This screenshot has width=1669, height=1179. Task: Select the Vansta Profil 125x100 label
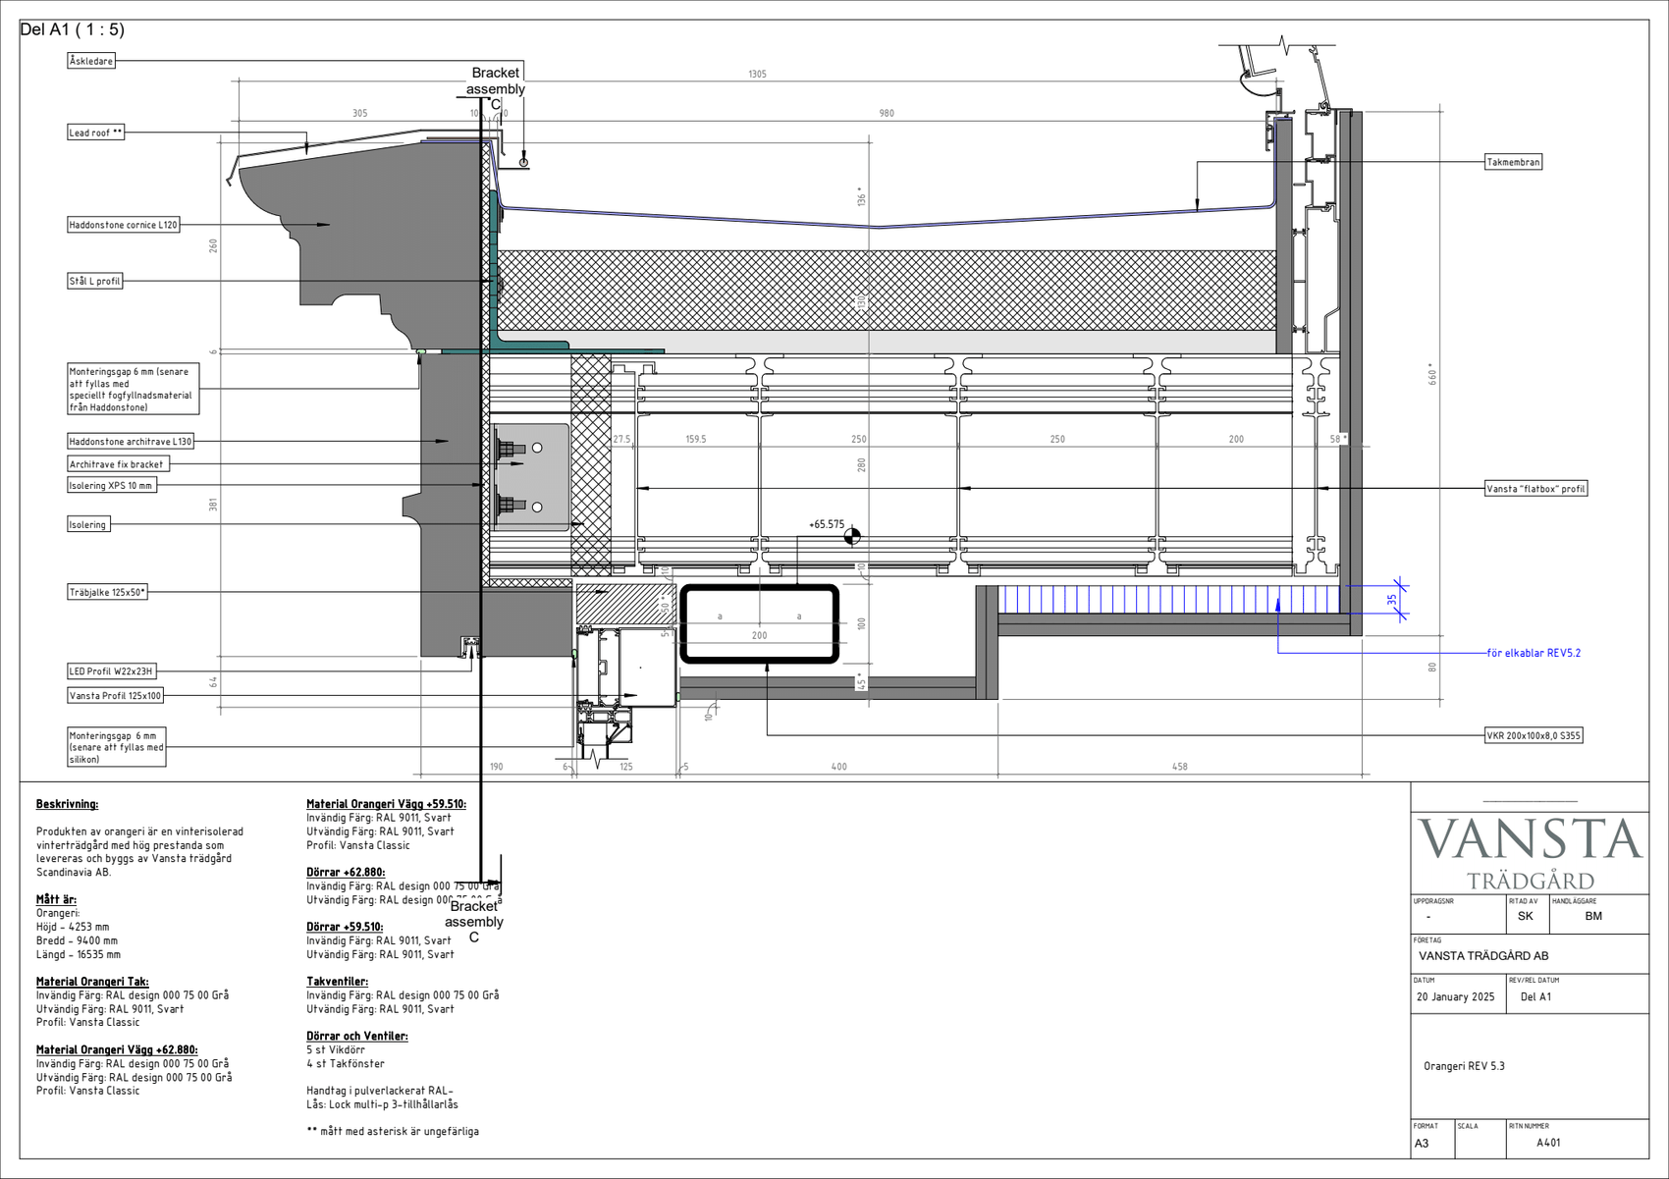tap(115, 696)
